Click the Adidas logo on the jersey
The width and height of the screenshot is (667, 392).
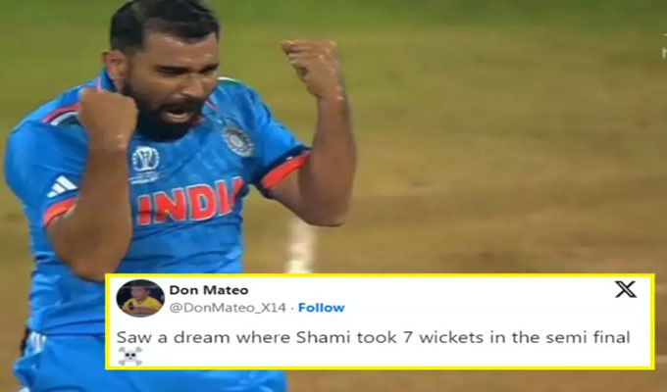coord(62,186)
